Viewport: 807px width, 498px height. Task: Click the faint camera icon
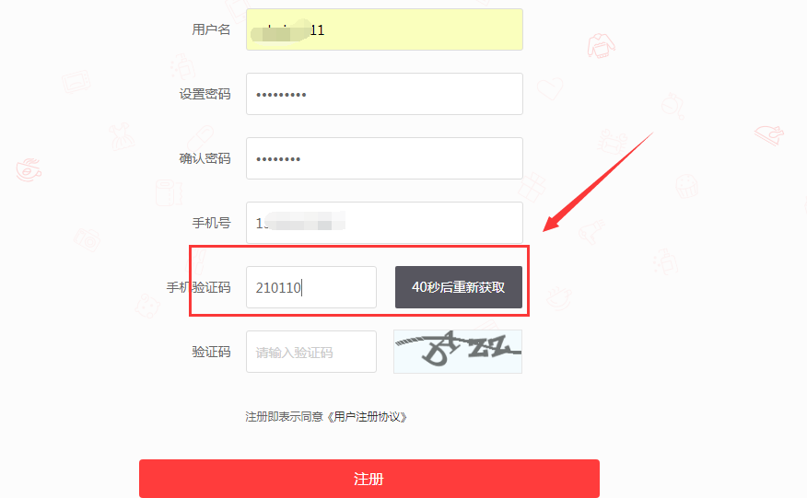[x=87, y=239]
